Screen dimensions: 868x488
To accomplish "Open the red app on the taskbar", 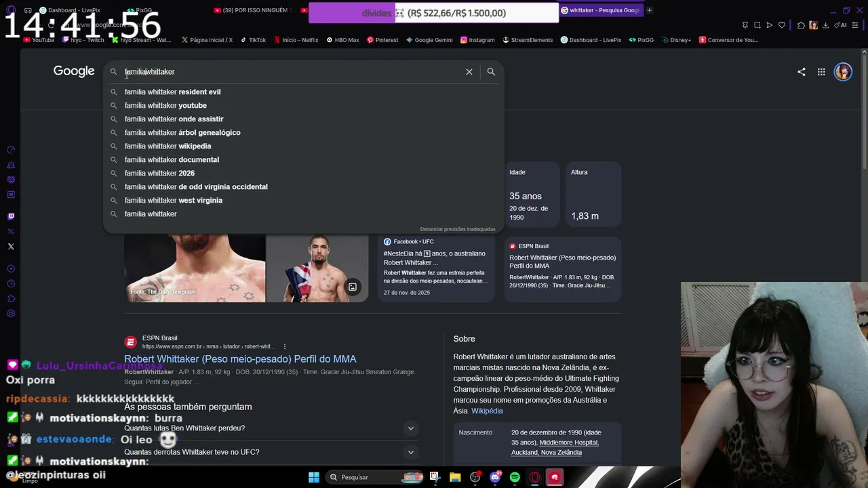I will (x=555, y=477).
